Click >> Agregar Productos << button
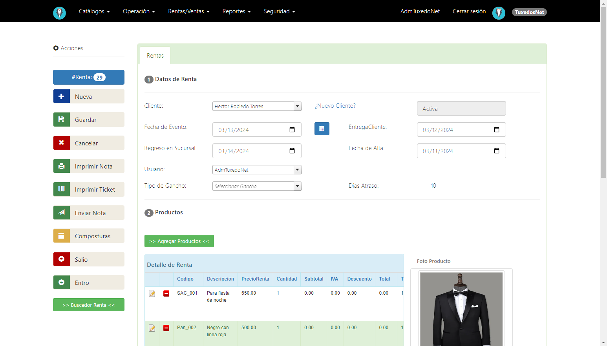607x346 pixels. (x=179, y=241)
